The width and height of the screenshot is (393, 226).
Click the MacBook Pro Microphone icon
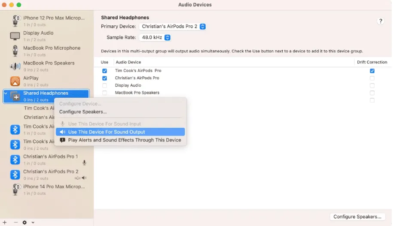pos(15,51)
